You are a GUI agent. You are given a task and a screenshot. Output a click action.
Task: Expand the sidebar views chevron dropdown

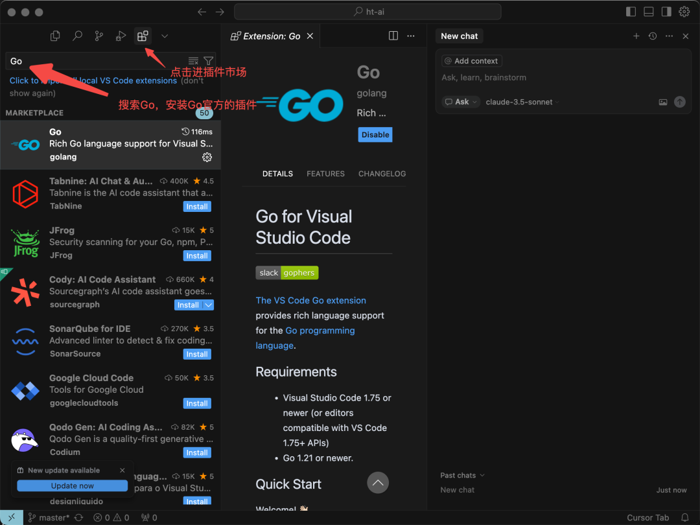point(165,36)
